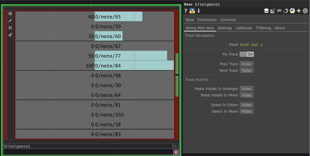The height and width of the screenshot is (156, 310).
Task: Click the Python logo icon in parameter header
Action: [x=292, y=11]
